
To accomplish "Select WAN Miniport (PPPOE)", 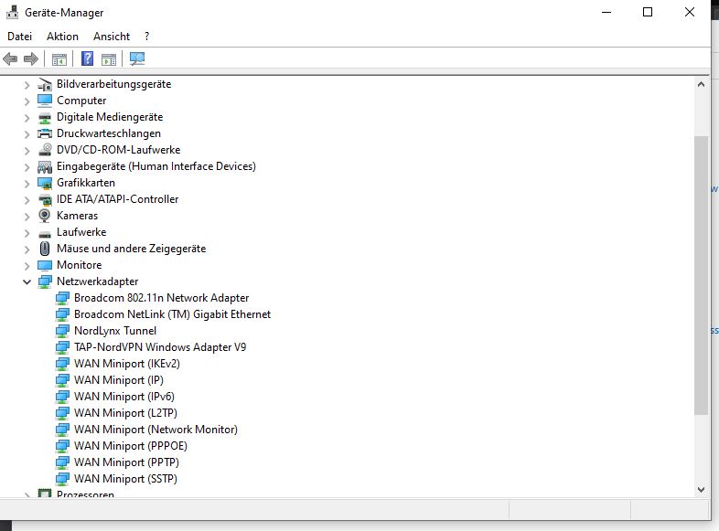I will tap(131, 446).
